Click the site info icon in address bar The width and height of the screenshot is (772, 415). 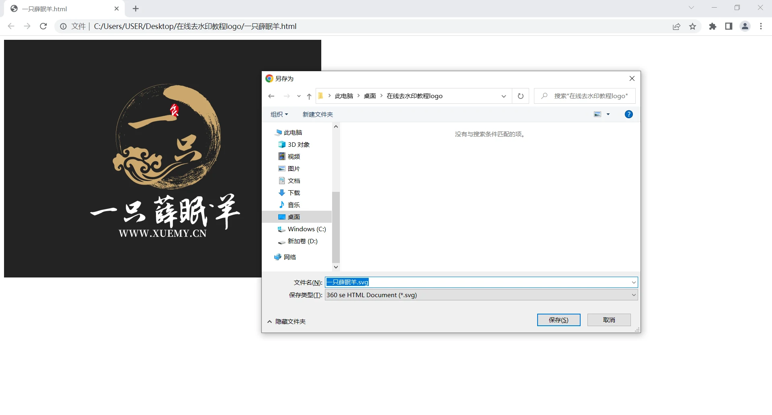tap(63, 26)
